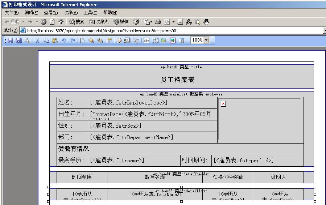
Task: Click the Cut scissors icon
Action: [x=38, y=40]
